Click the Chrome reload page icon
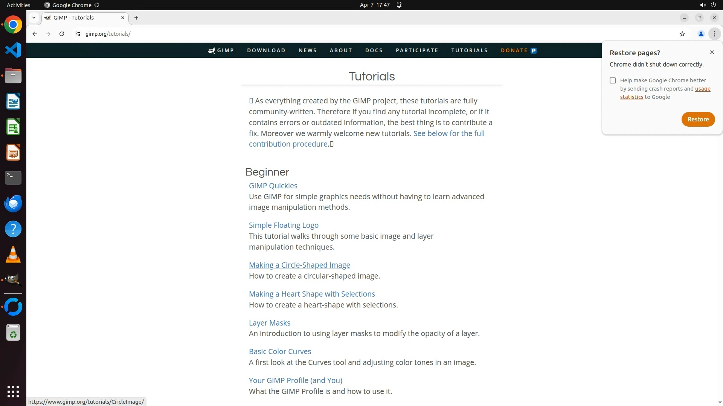Screen dimensions: 723x406 62,34
